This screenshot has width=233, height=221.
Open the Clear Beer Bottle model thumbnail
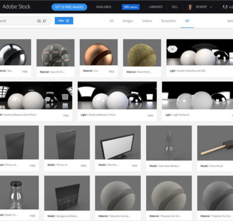click(x=169, y=143)
